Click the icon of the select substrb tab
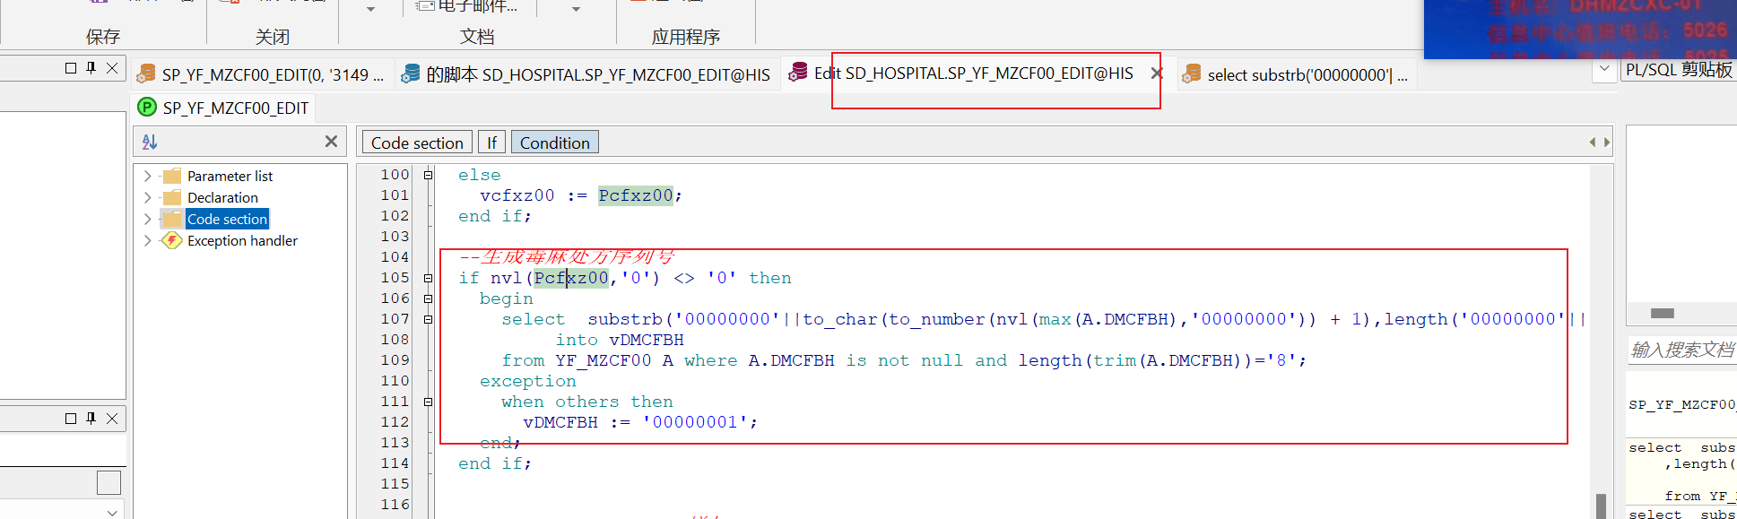Viewport: 1737px width, 519px height. (x=1192, y=74)
